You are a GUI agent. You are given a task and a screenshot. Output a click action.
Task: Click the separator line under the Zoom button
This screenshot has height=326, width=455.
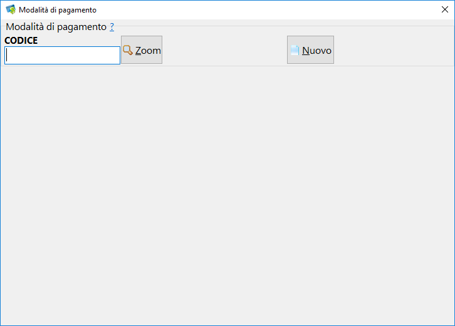[142, 66]
